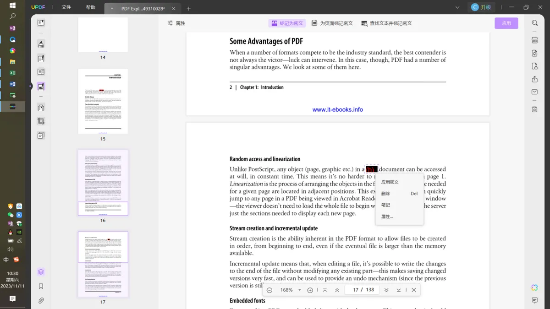Open the UPDF AI assistant icon
The height and width of the screenshot is (309, 550).
pos(534,287)
